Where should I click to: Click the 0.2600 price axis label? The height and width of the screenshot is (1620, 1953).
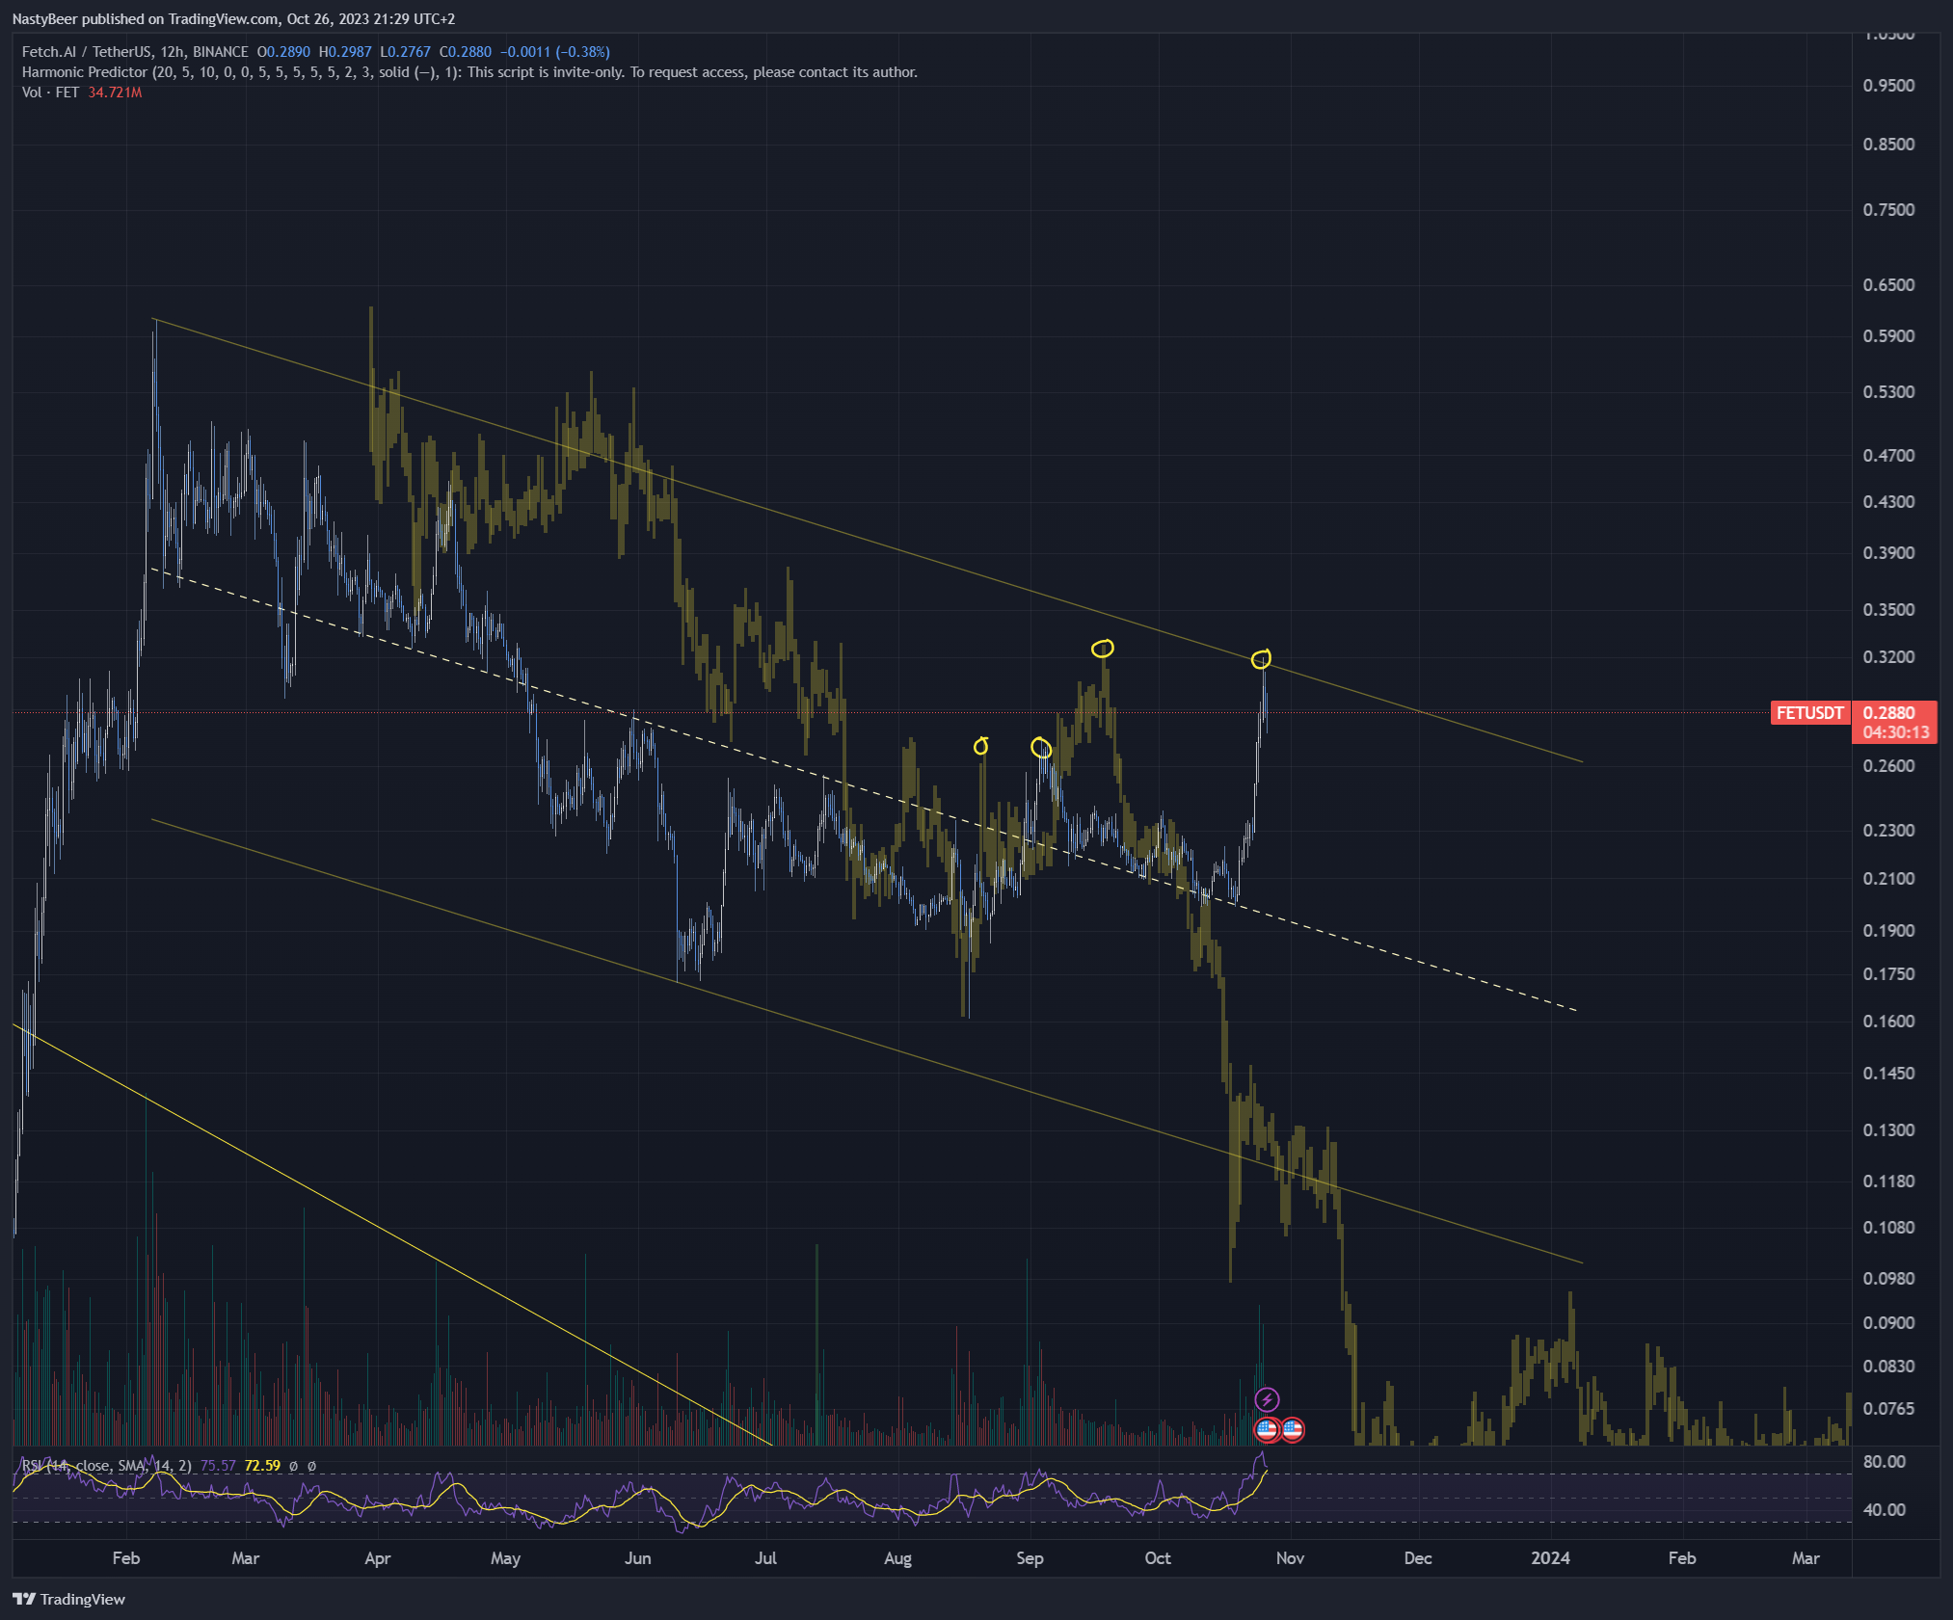[x=1888, y=766]
